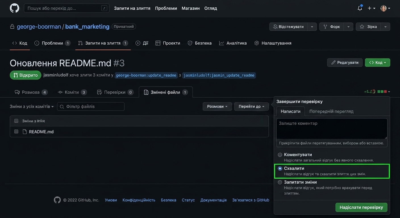Image resolution: width=400 pixels, height=218 pixels.
Task: Expand the arrow next to "Зірка"
Action: click(386, 27)
